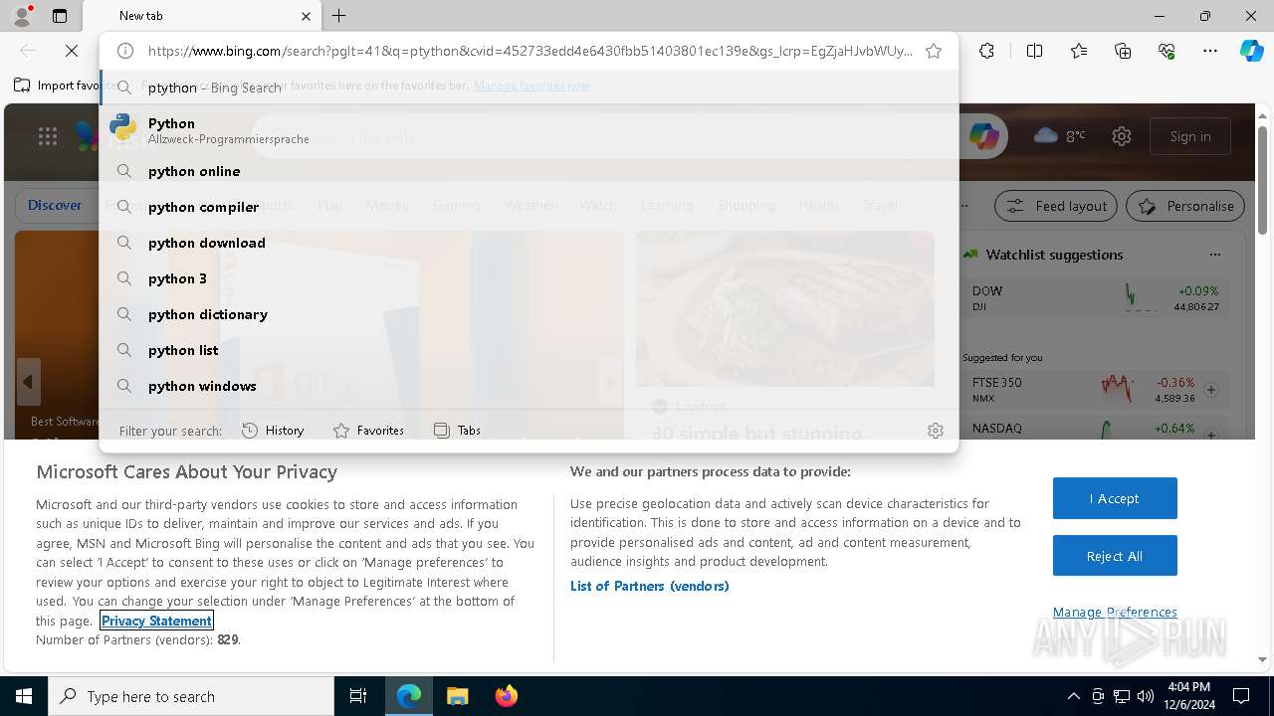
Task: Open Collections icon in toolbar
Action: 1123,51
